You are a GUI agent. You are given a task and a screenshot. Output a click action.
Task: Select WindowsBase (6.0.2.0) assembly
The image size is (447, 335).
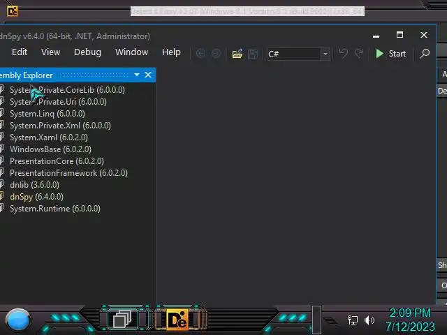50,149
